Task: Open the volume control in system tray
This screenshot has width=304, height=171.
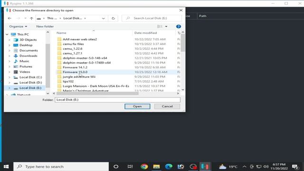Action: [266, 167]
